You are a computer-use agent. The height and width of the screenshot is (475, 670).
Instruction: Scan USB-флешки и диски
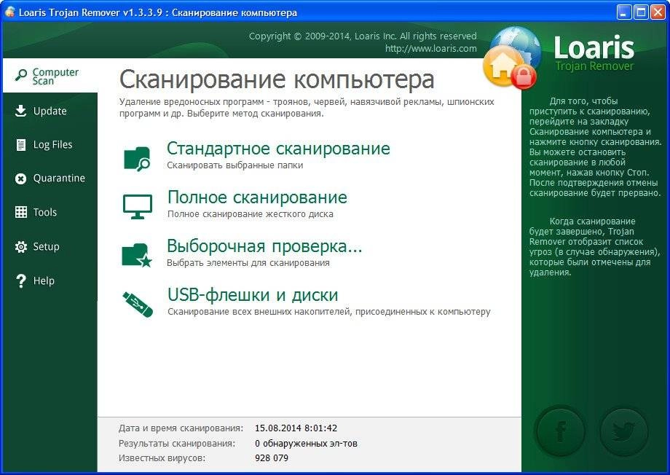click(253, 295)
